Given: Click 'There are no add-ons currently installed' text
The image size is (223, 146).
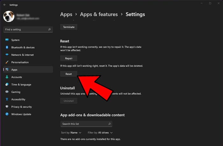Looking at the screenshot, I should point(90,139).
